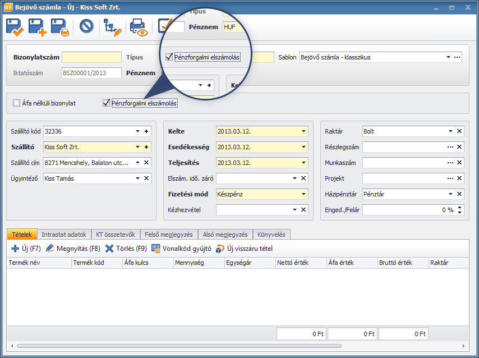Clear the Részlegszám field
Image resolution: width=479 pixels, height=358 pixels.
point(459,147)
